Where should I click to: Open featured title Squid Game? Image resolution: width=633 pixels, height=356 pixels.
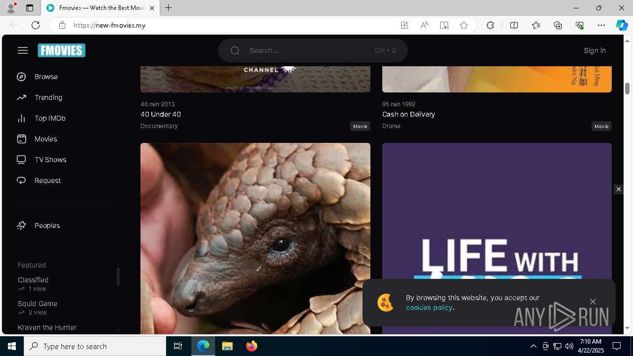(x=38, y=304)
